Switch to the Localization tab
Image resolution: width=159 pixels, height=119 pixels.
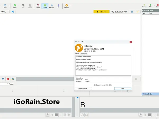coord(84,54)
